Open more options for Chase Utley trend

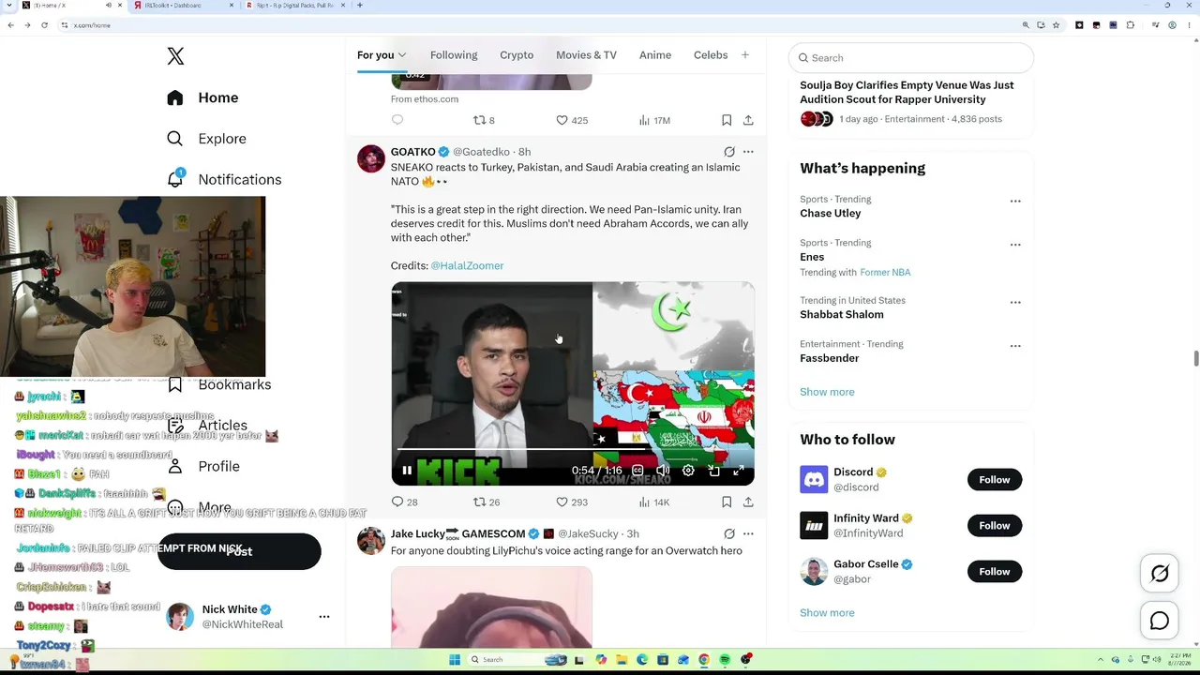tap(1015, 202)
